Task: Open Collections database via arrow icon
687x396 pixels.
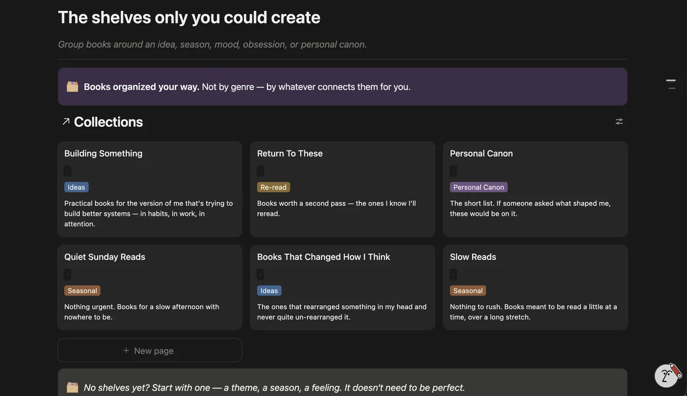Action: click(x=66, y=122)
